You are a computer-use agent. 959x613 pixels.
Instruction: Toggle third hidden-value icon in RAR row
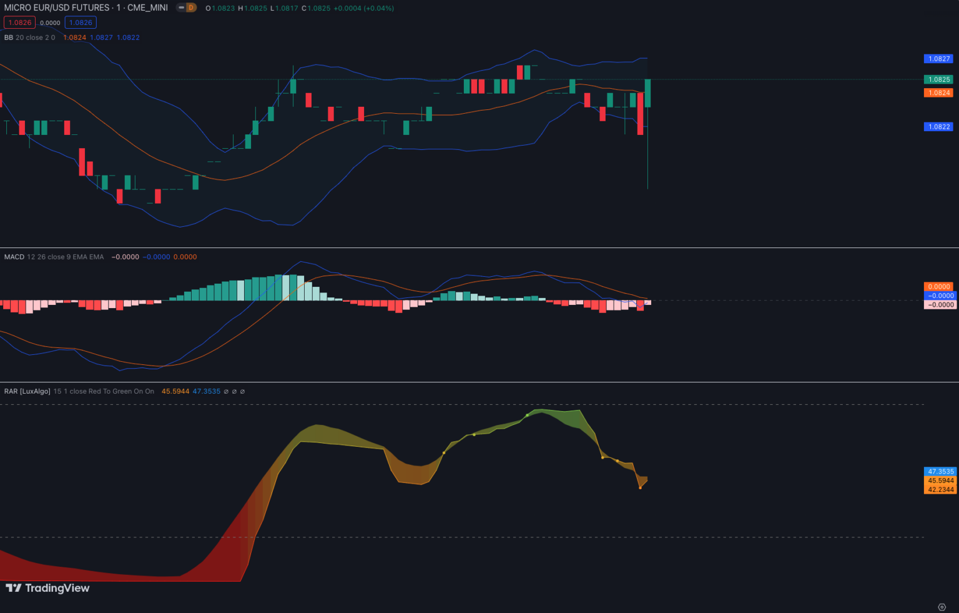click(x=243, y=391)
